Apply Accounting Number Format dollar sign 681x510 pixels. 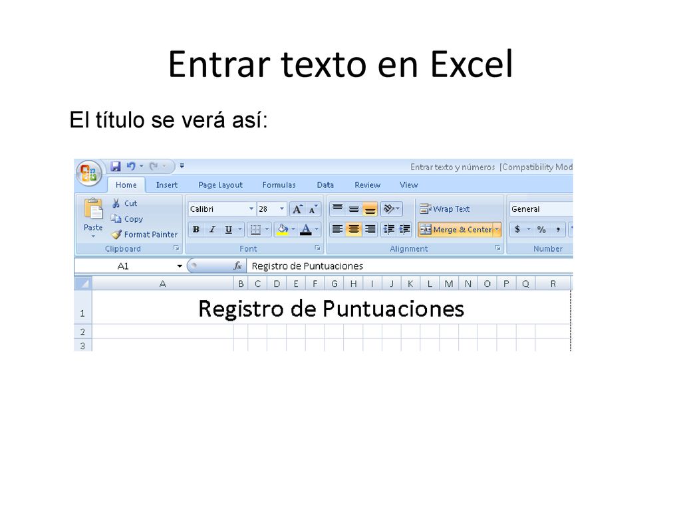pos(517,229)
